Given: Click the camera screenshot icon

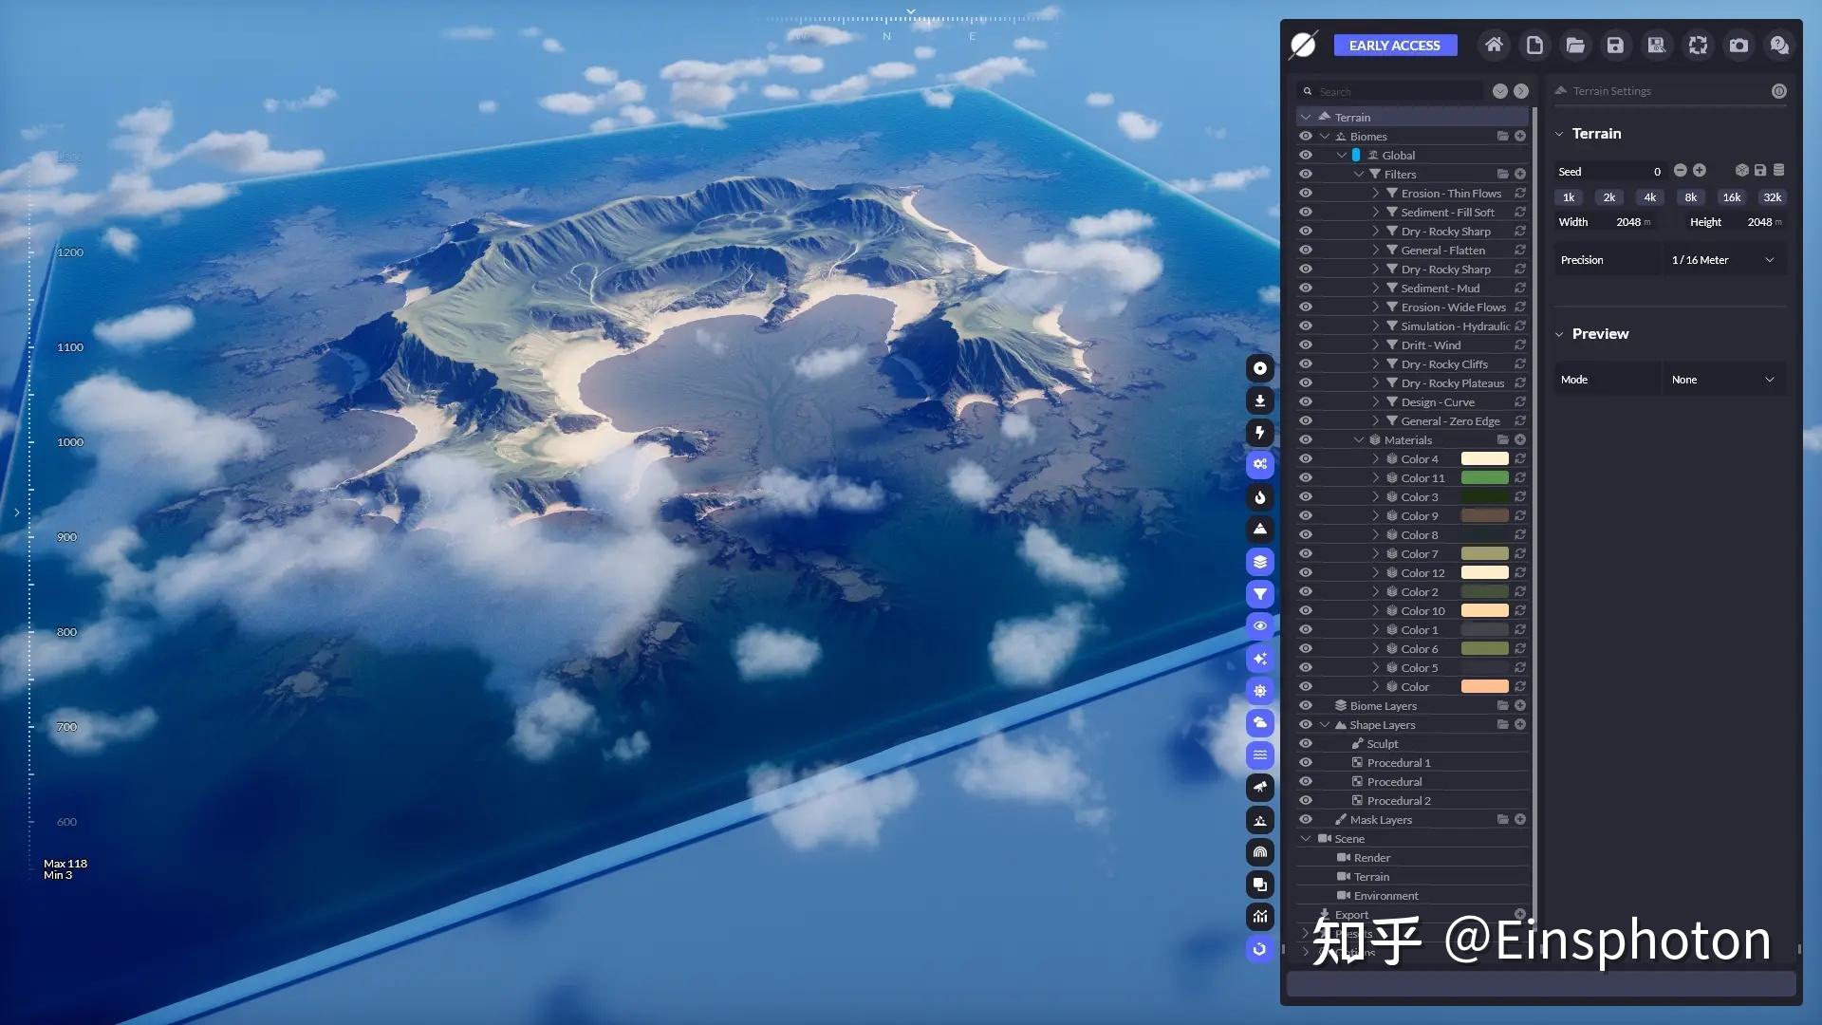Looking at the screenshot, I should click(x=1738, y=45).
